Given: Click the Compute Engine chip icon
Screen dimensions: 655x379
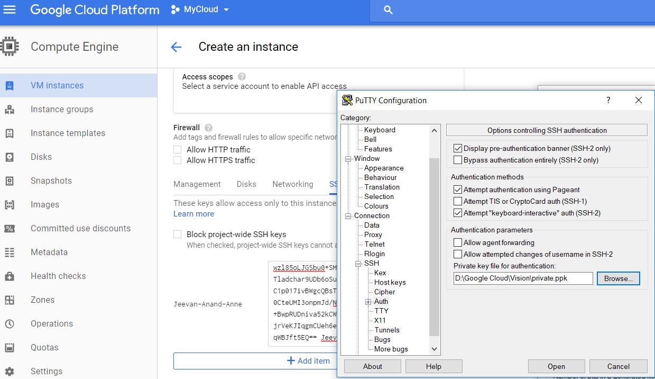Looking at the screenshot, I should (x=9, y=47).
